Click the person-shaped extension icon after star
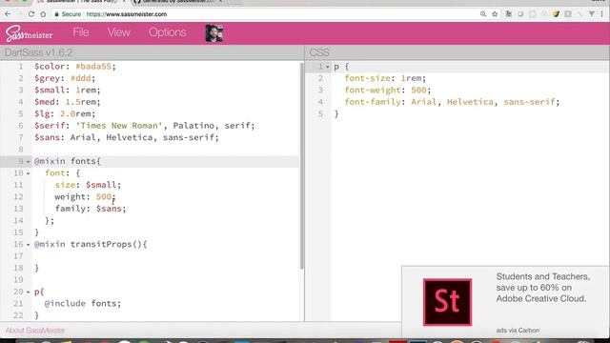This screenshot has width=610, height=343. [x=508, y=14]
